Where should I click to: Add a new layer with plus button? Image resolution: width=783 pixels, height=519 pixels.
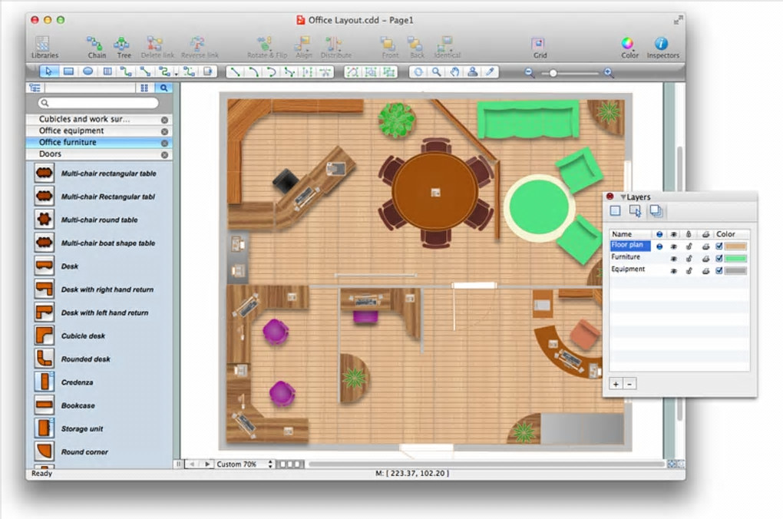tap(616, 384)
